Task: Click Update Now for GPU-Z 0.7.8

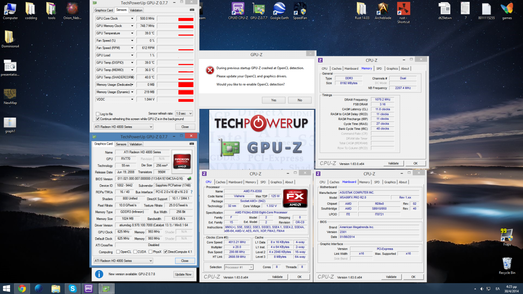Action: point(183,274)
